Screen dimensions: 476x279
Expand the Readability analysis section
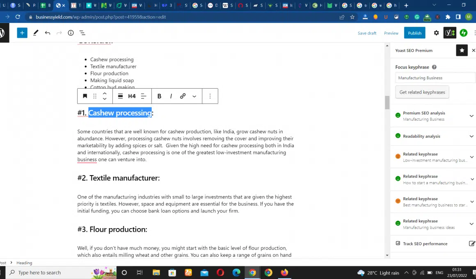471,136
